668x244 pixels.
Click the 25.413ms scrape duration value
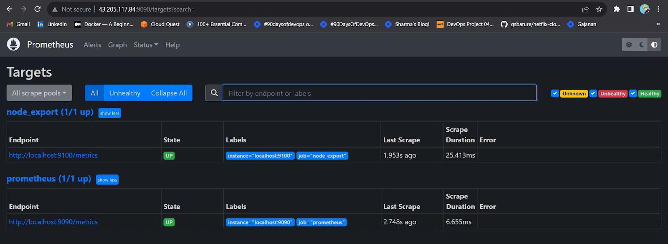point(461,155)
